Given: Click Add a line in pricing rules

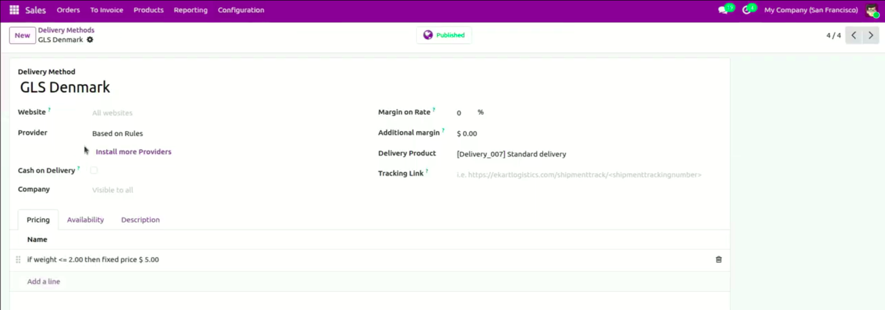Looking at the screenshot, I should tap(43, 281).
